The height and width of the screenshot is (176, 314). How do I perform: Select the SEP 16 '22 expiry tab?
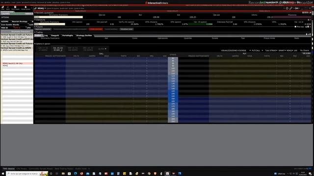coord(73,49)
